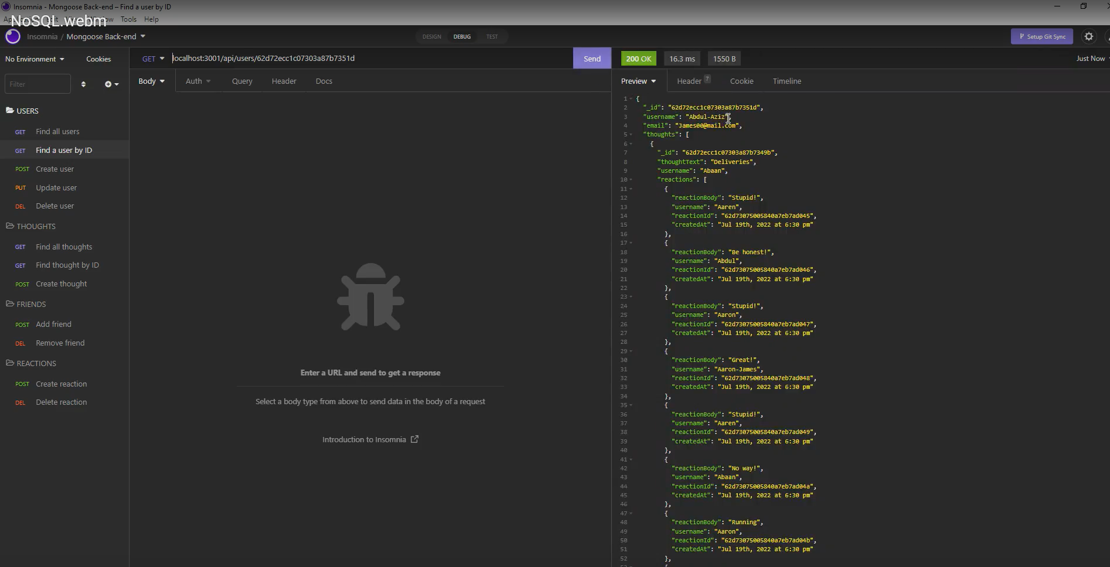The height and width of the screenshot is (567, 1110).
Task: Click thoughtText value "Deliveries"
Action: [x=732, y=162]
